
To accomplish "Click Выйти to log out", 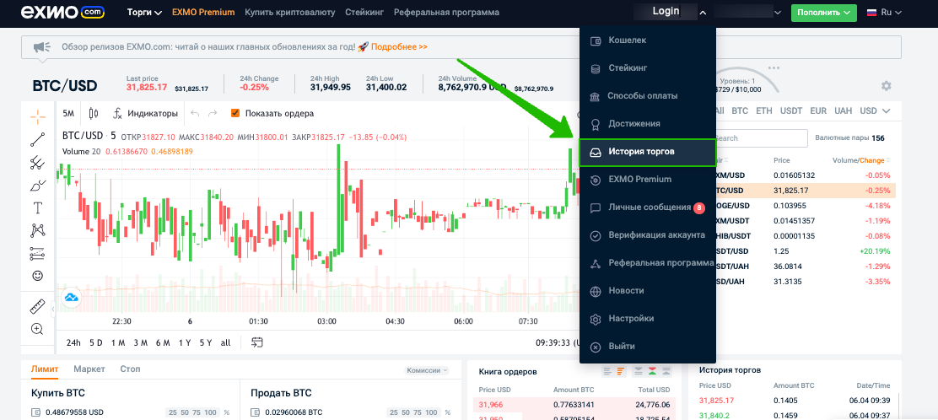I will pos(647,347).
